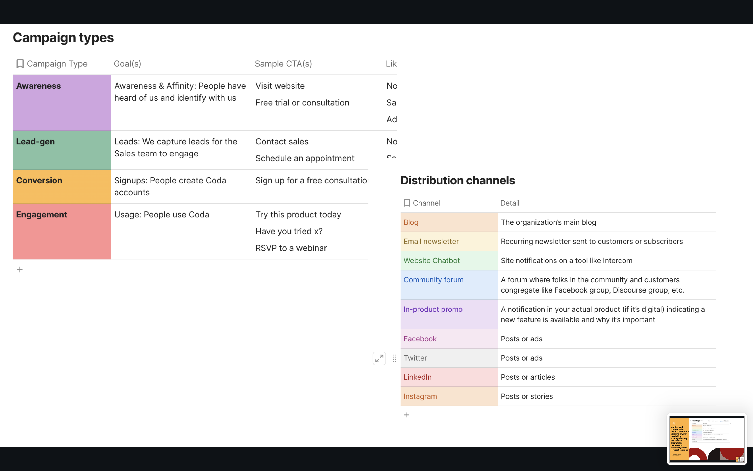Click bookmark icon beside Channel header
753x471 pixels.
407,203
